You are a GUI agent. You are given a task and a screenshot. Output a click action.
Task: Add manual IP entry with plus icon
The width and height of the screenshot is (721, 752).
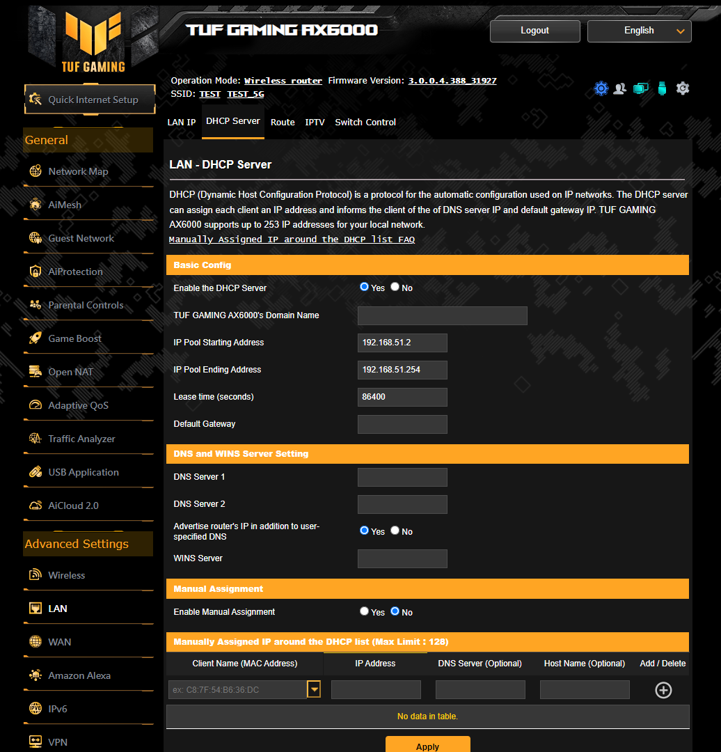pyautogui.click(x=663, y=690)
